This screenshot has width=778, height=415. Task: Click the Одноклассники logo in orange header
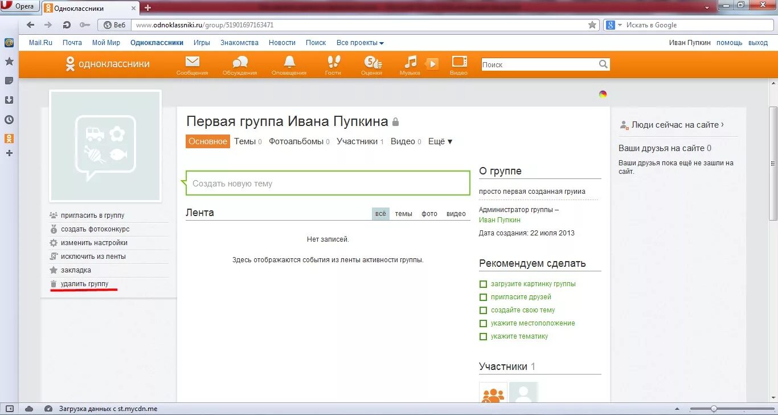click(107, 64)
